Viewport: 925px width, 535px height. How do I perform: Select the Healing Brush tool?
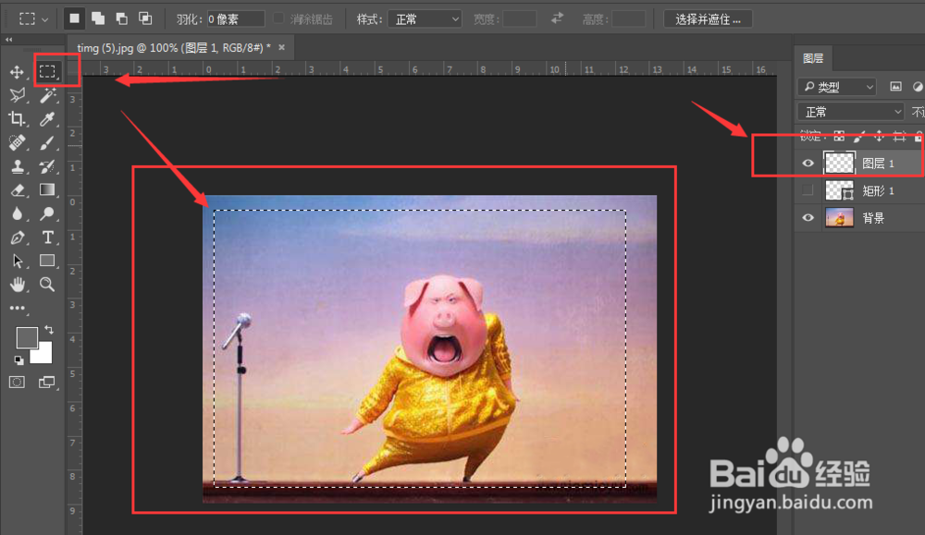point(17,142)
